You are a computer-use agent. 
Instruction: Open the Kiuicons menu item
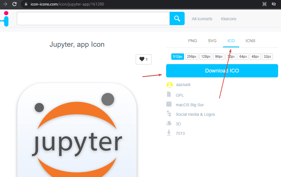click(x=228, y=18)
